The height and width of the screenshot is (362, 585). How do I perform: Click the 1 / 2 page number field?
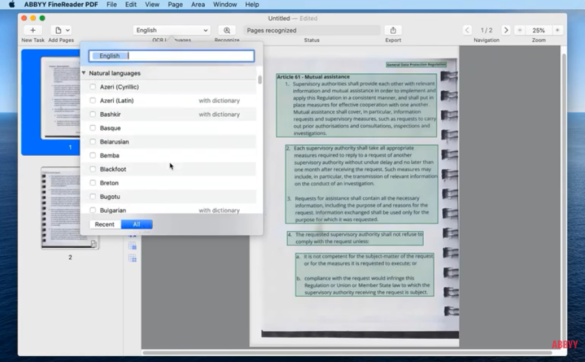486,30
